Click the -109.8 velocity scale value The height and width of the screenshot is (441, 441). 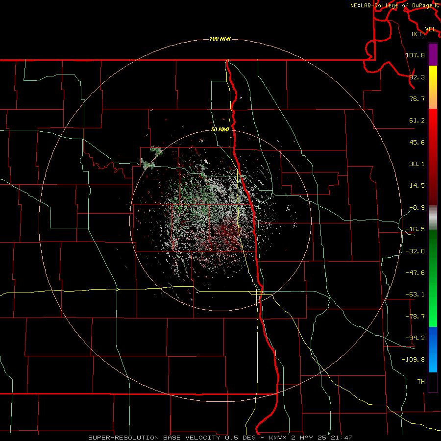click(414, 360)
